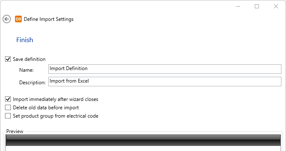This screenshot has width=286, height=151.
Task: Focus the Description field containing Import from Excel
Action: coord(165,81)
